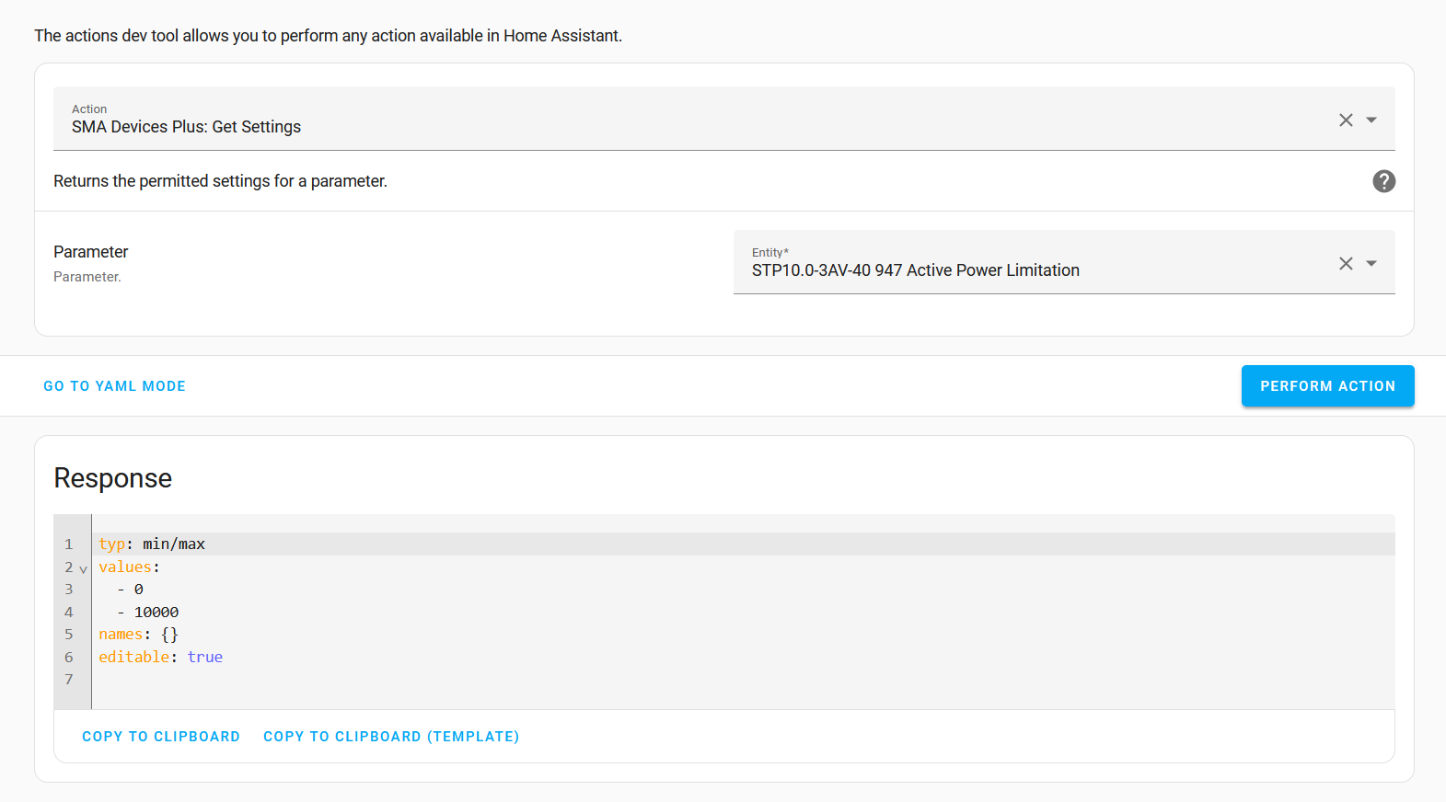
Task: Switch to YAML mode
Action: point(114,386)
